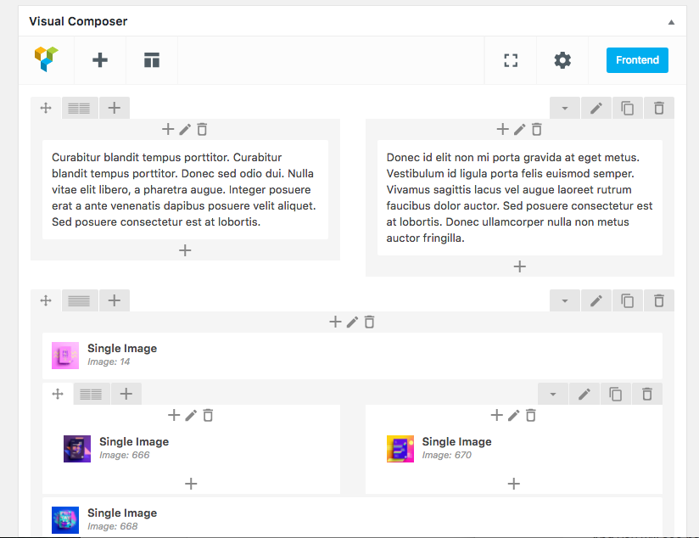Toggle first row collapse arrow

[565, 109]
